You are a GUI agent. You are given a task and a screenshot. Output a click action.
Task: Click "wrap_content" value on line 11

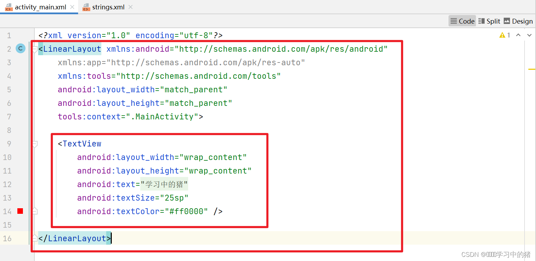tap(218, 171)
